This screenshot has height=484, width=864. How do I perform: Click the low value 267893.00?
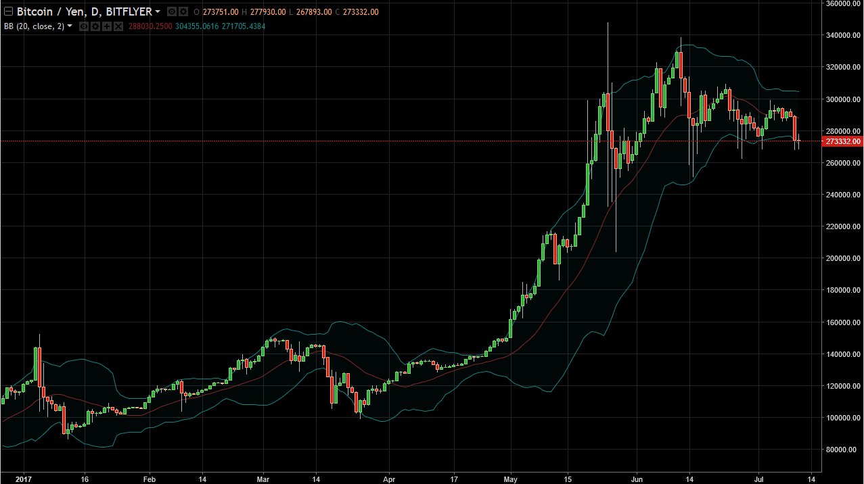click(x=313, y=12)
